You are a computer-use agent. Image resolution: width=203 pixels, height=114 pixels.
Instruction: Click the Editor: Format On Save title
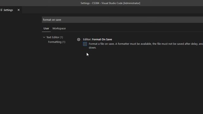tap(97, 39)
